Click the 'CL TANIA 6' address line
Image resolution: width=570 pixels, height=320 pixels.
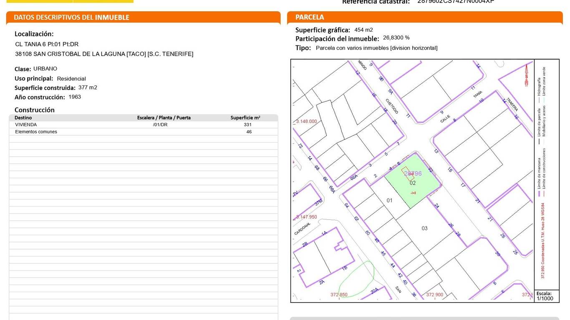point(47,44)
